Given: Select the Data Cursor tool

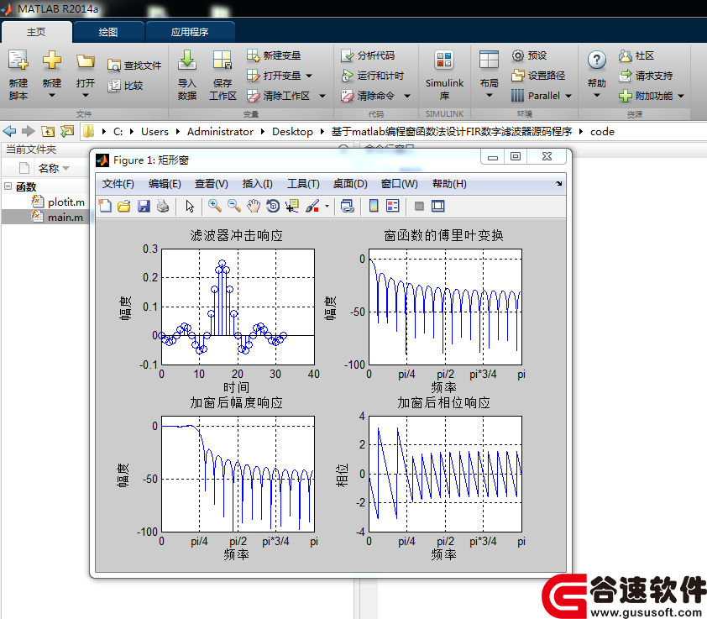Looking at the screenshot, I should pyautogui.click(x=292, y=206).
